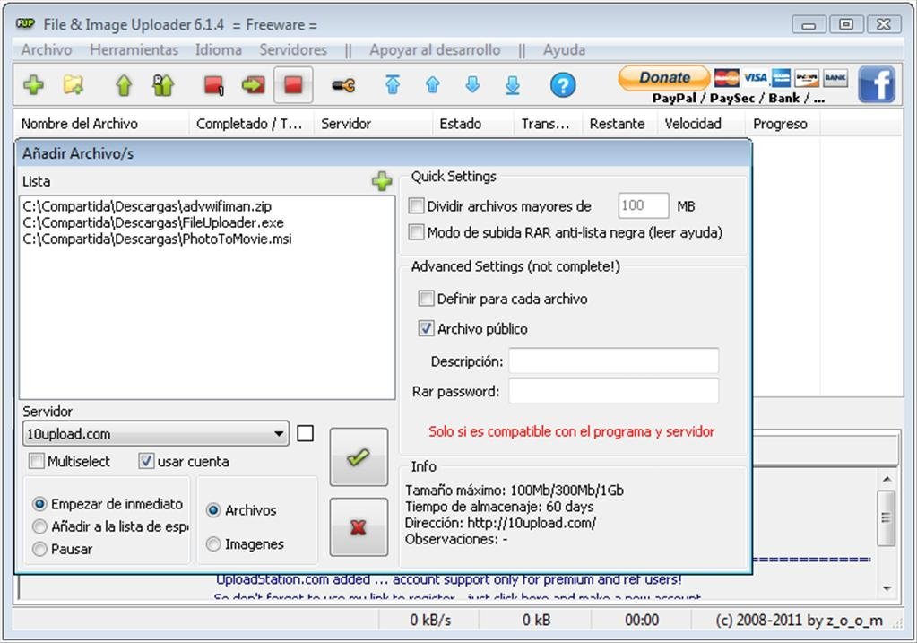Viewport: 917px width, 643px height.
Task: Click the log panel scrollbar thumb
Action: pyautogui.click(x=887, y=518)
